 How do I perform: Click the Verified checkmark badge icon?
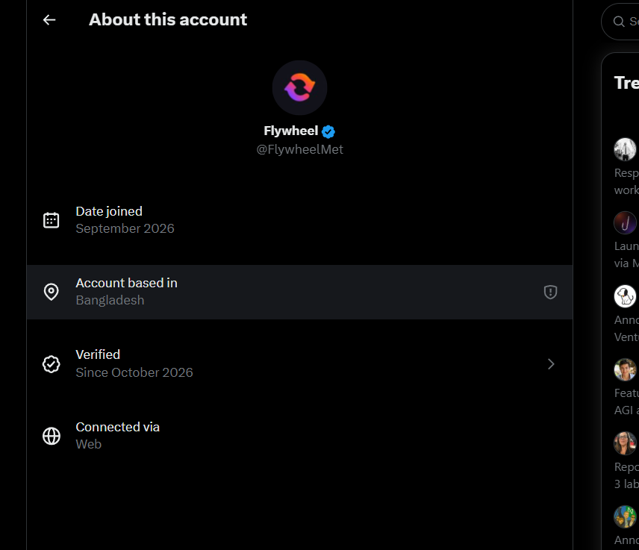pos(52,364)
